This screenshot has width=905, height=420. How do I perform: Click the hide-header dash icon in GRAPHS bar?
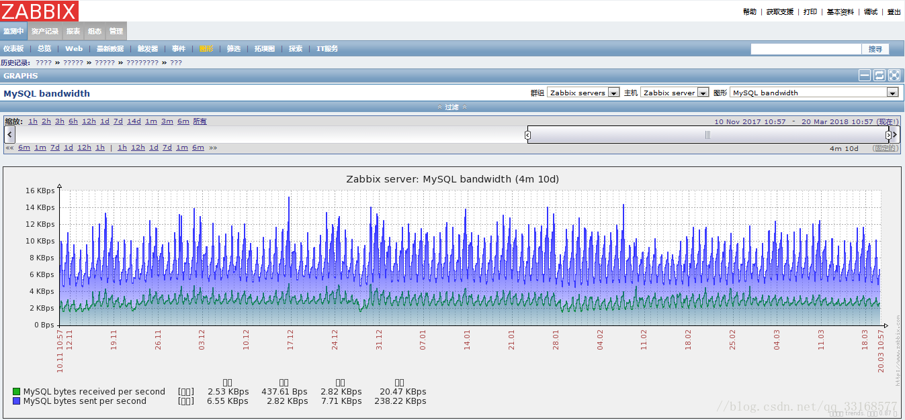(865, 76)
